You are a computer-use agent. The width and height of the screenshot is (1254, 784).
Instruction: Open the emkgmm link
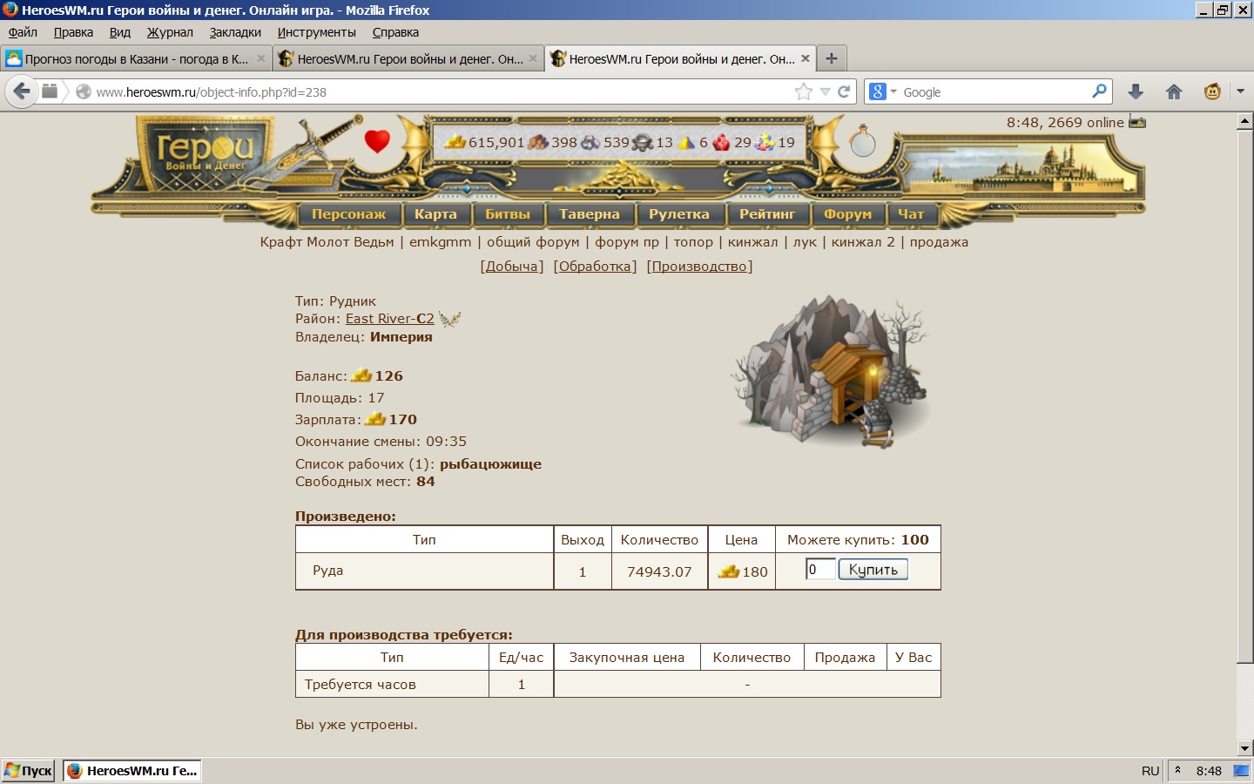pyautogui.click(x=440, y=242)
